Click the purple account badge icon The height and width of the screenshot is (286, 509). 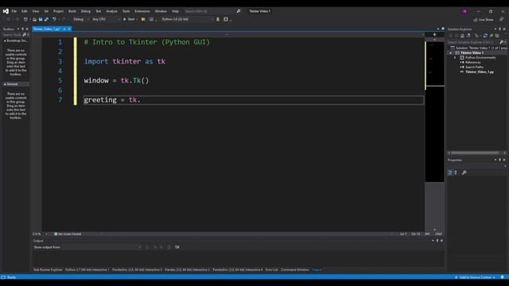pos(464,11)
